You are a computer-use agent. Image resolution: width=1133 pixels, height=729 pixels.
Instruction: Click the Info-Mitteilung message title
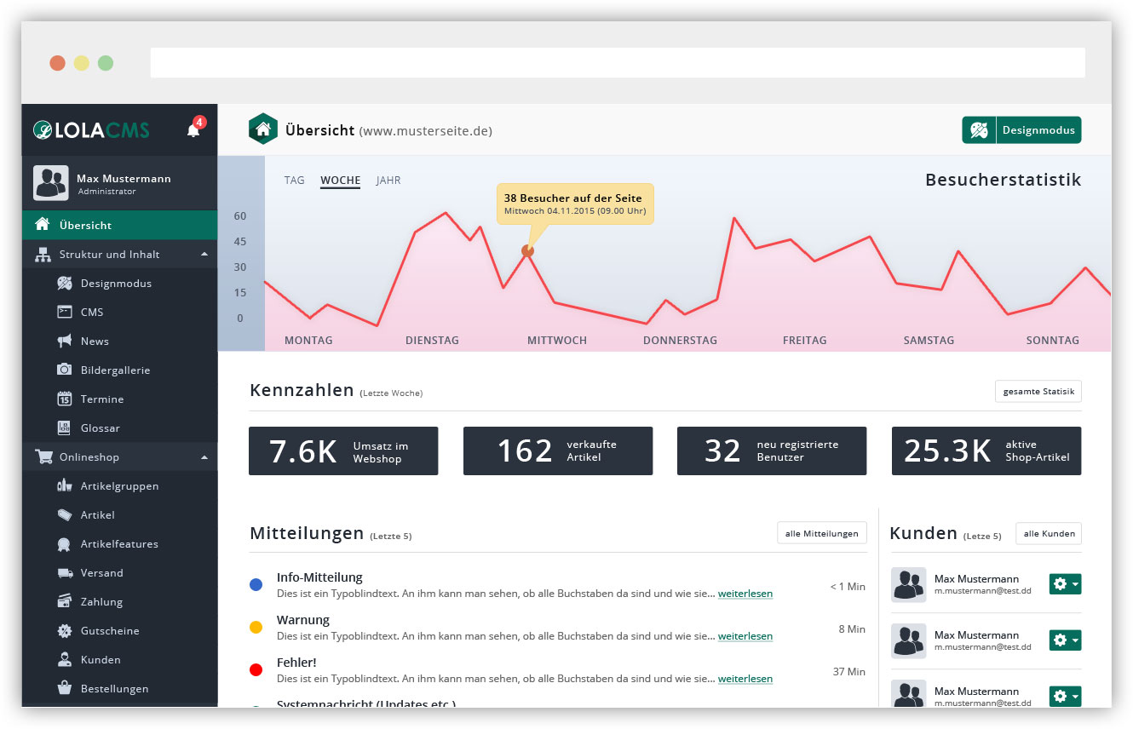[x=319, y=577]
